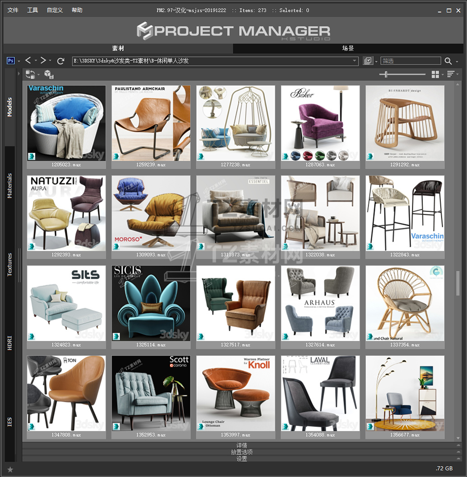The height and width of the screenshot is (477, 467).
Task: Click the favorites star icon
Action: [10, 469]
